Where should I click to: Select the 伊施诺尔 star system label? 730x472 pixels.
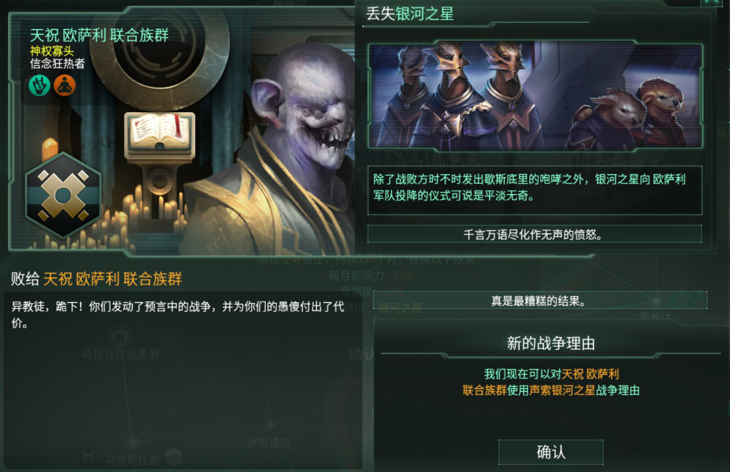(x=269, y=442)
